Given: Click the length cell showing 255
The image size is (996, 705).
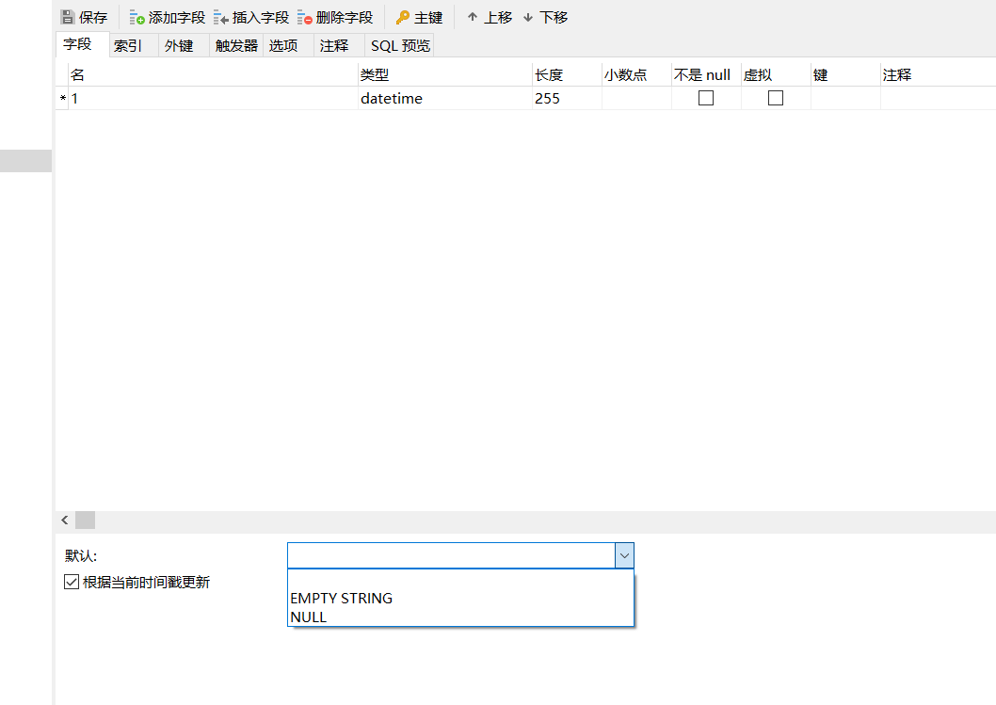Looking at the screenshot, I should (x=567, y=99).
